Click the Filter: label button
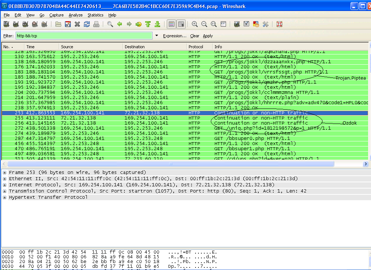The height and width of the screenshot is (270, 371). click(x=8, y=36)
